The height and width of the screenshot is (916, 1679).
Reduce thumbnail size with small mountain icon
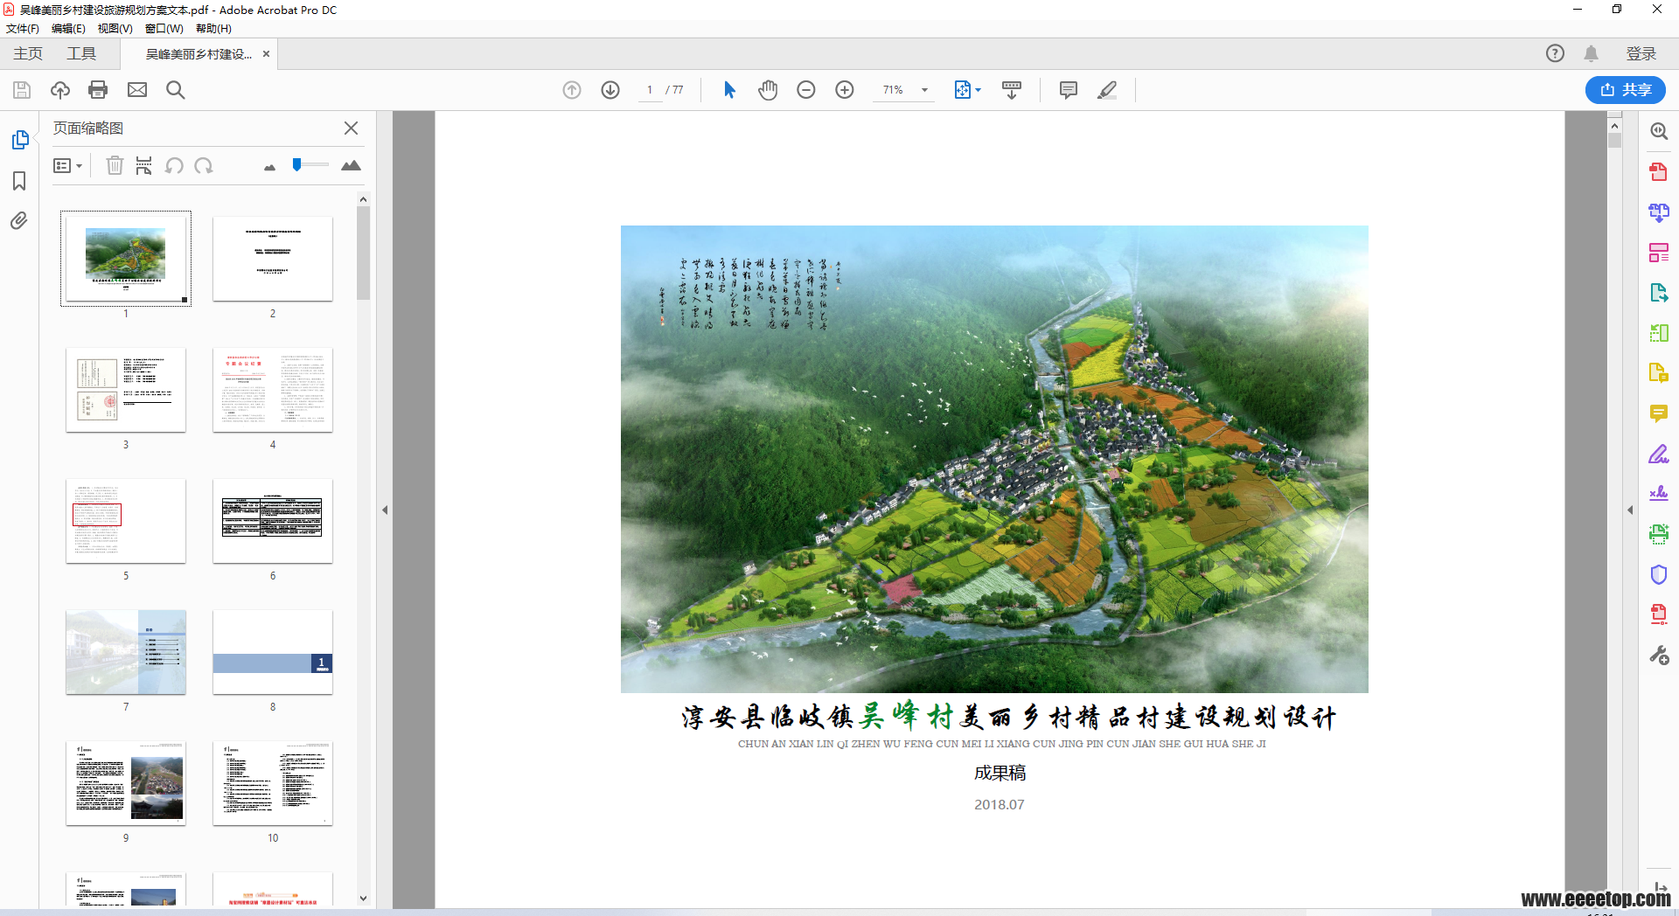click(269, 167)
